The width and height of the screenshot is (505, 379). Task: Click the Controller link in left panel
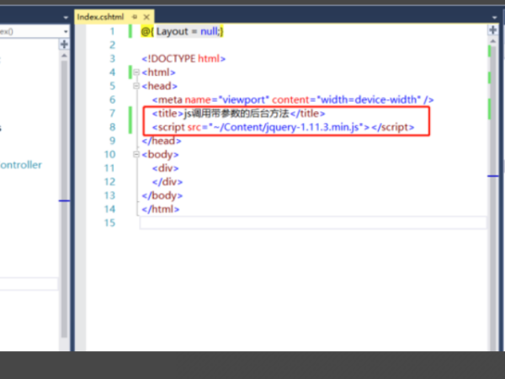pos(20,165)
